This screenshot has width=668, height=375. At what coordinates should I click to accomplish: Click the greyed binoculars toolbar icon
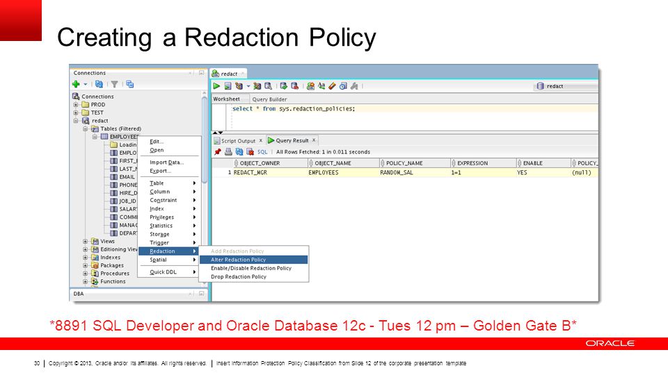354,86
